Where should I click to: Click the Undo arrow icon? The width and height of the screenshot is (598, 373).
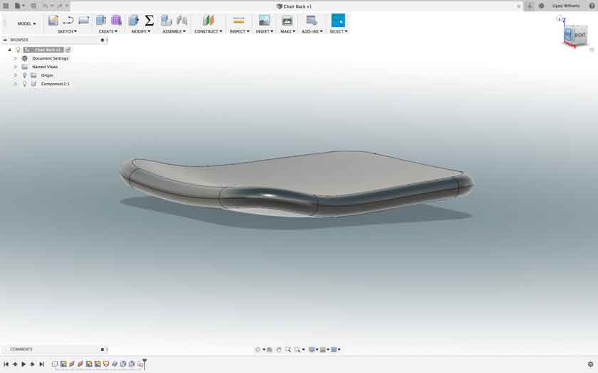[46, 6]
